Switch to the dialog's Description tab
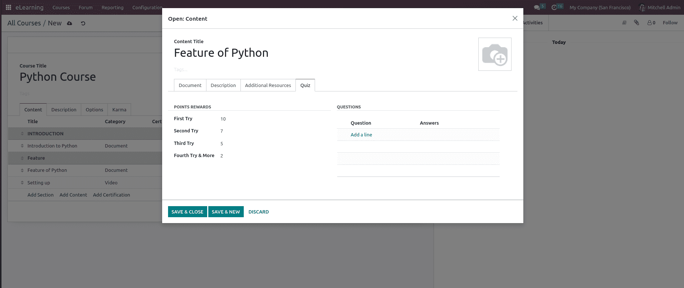 pyautogui.click(x=223, y=85)
